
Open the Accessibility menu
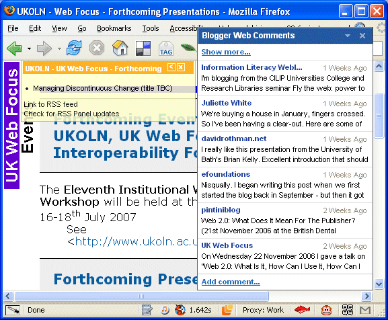(x=184, y=29)
